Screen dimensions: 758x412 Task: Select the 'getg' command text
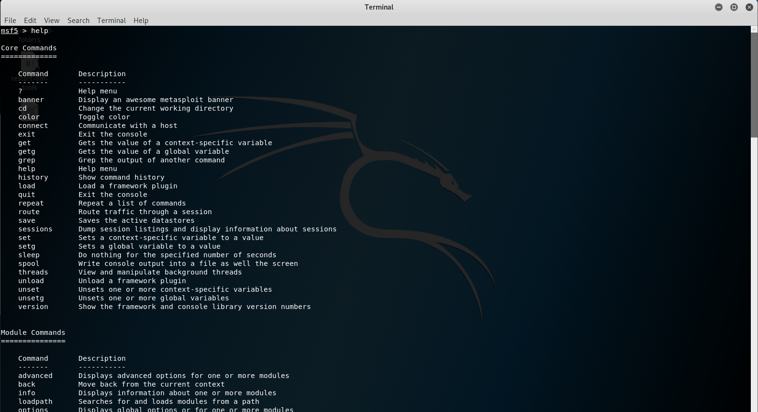[x=27, y=151]
